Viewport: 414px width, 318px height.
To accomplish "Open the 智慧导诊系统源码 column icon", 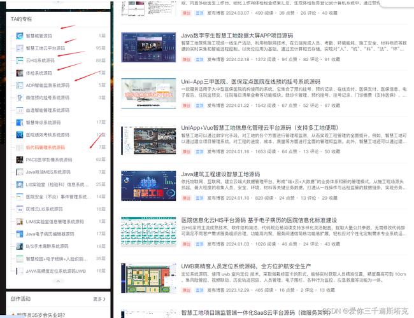I will point(20,123).
